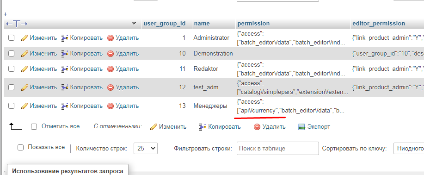Click the red delete icon in Менеджеры row
Screen dimensions: 424x175
(111, 106)
